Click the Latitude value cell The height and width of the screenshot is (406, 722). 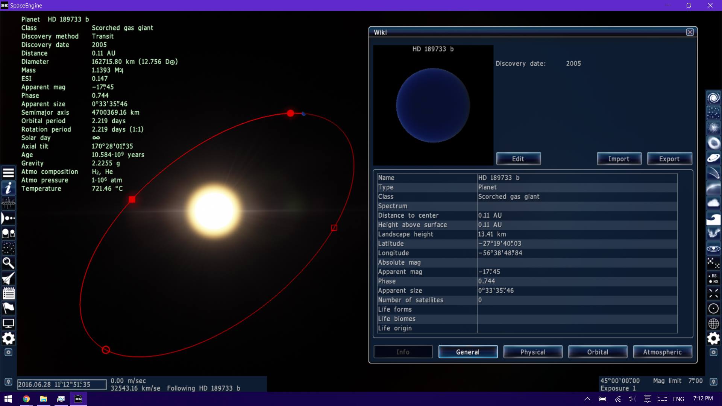click(577, 244)
